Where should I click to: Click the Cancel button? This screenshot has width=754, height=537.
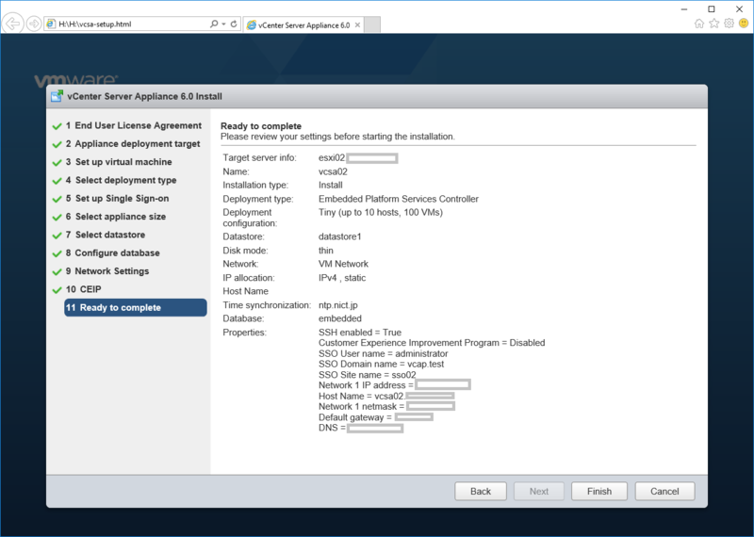(664, 492)
